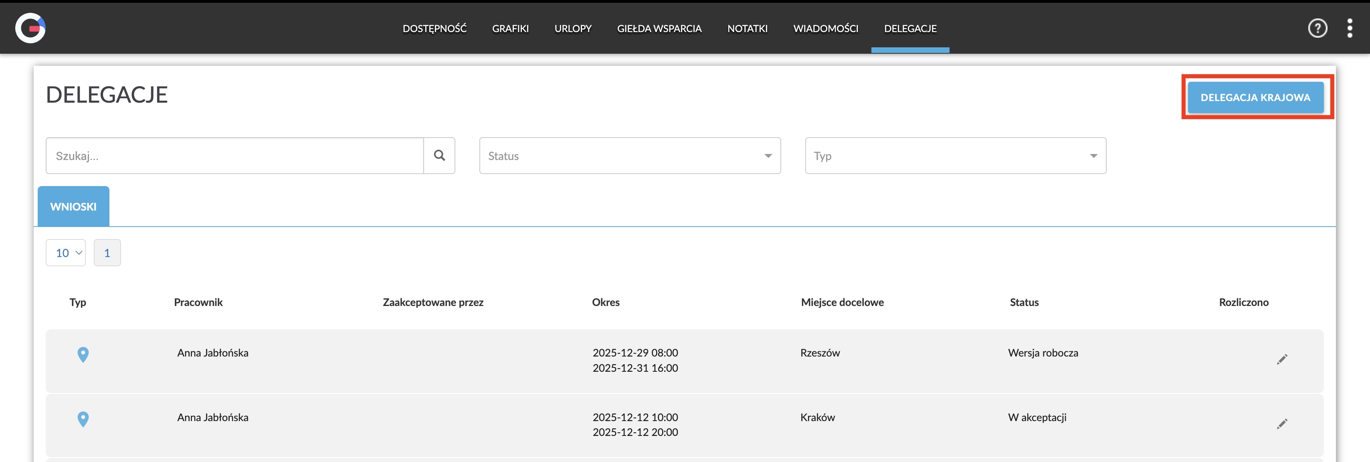1370x462 pixels.
Task: Open the 10 rows per page selector
Action: point(66,253)
